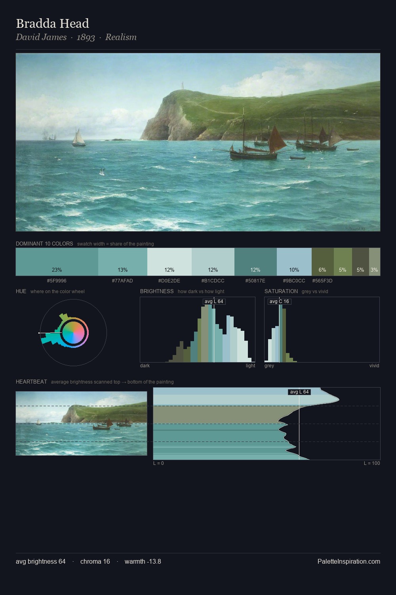
Task: Click the L = 0 axis label
Action: coord(158,463)
